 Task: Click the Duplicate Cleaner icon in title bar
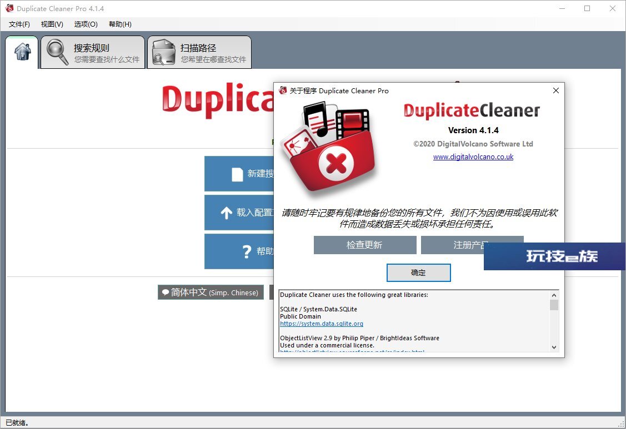coord(9,8)
